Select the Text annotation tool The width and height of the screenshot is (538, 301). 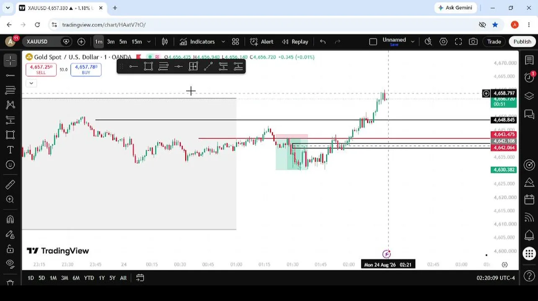(x=10, y=150)
